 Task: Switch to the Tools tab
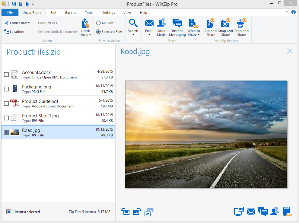click(89, 13)
